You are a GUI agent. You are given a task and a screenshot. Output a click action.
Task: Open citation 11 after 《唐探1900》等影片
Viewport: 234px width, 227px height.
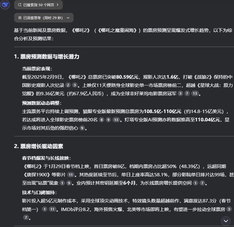[x=71, y=175]
